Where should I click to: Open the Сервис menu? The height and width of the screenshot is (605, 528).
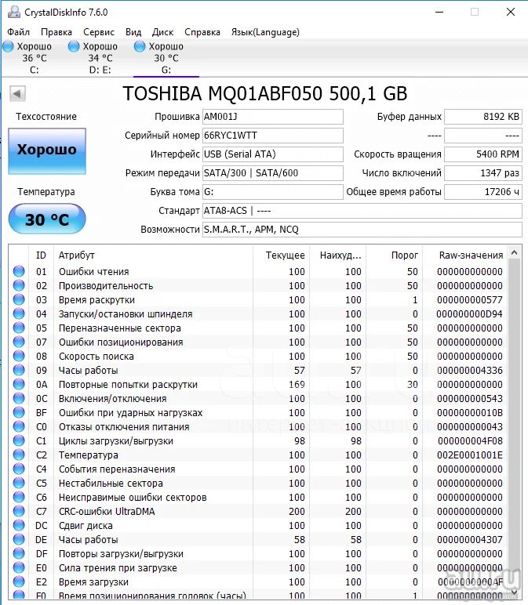99,32
